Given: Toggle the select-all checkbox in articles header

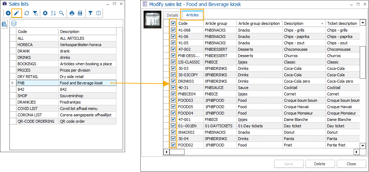Looking at the screenshot, I should point(173,23).
